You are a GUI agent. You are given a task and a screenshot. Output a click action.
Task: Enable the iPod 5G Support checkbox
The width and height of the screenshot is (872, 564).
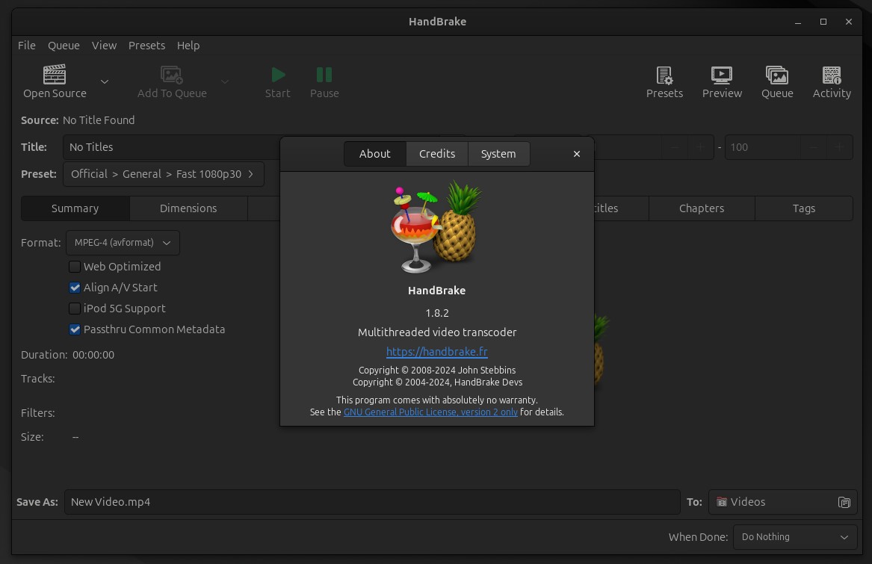75,308
